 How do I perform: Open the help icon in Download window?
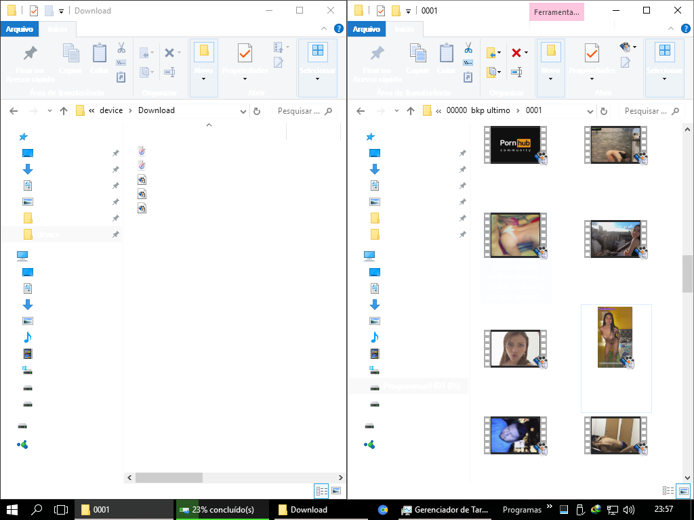tap(339, 28)
